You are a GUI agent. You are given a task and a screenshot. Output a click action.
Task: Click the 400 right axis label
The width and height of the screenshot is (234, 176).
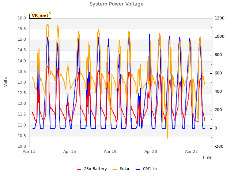point(218,91)
